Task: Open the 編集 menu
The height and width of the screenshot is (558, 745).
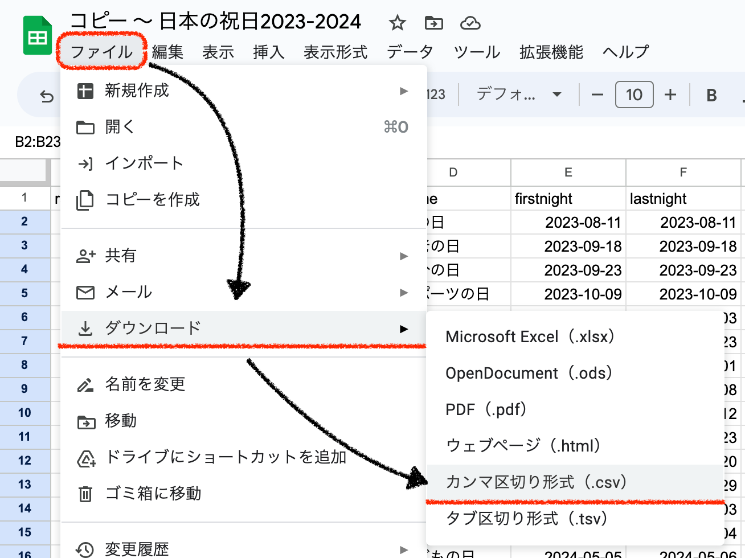Action: coord(167,52)
